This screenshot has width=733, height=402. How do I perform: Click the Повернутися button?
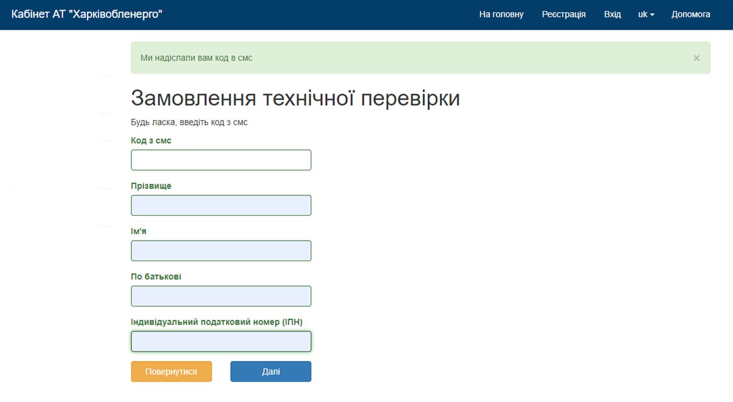[171, 371]
